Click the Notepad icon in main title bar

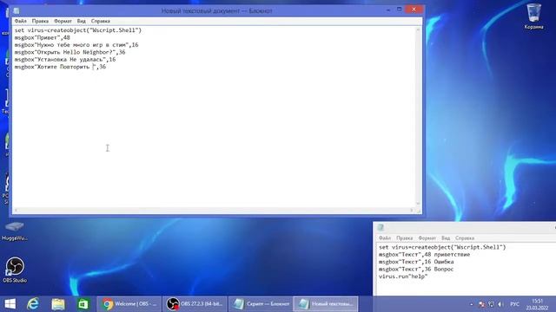point(17,10)
